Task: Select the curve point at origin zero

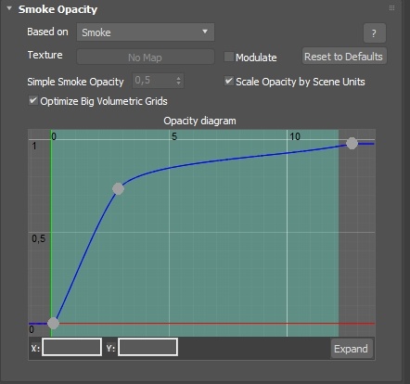Action: click(x=53, y=323)
